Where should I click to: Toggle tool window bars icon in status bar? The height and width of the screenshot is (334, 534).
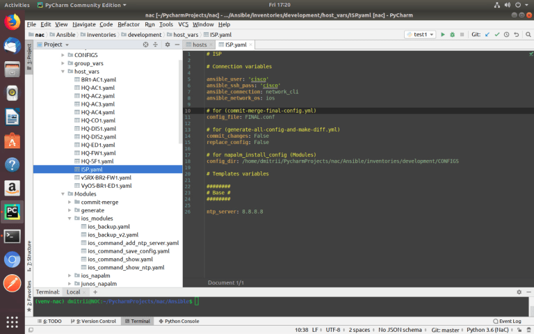point(31,330)
